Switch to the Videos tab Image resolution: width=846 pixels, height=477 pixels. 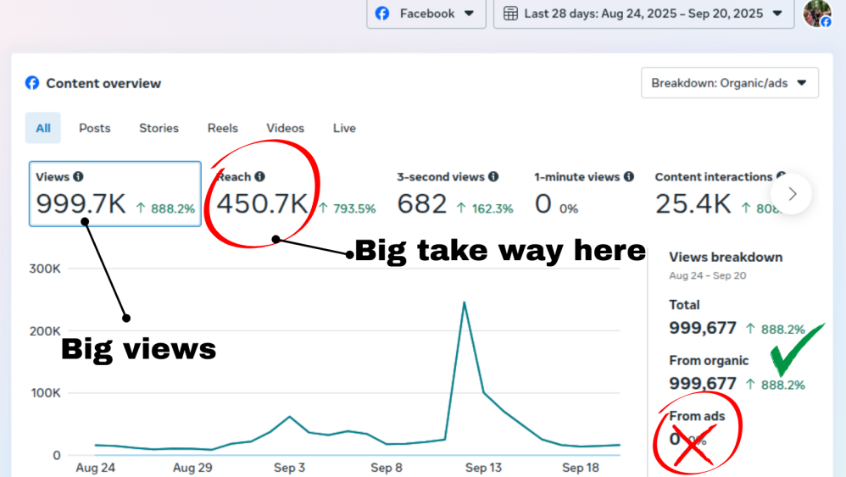click(285, 128)
